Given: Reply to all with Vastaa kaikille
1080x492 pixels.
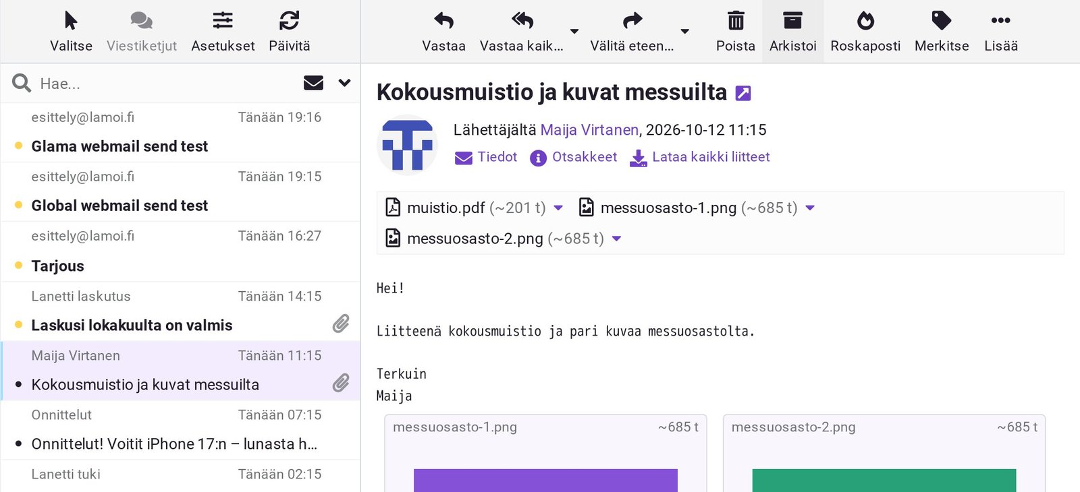Looking at the screenshot, I should click(x=521, y=32).
